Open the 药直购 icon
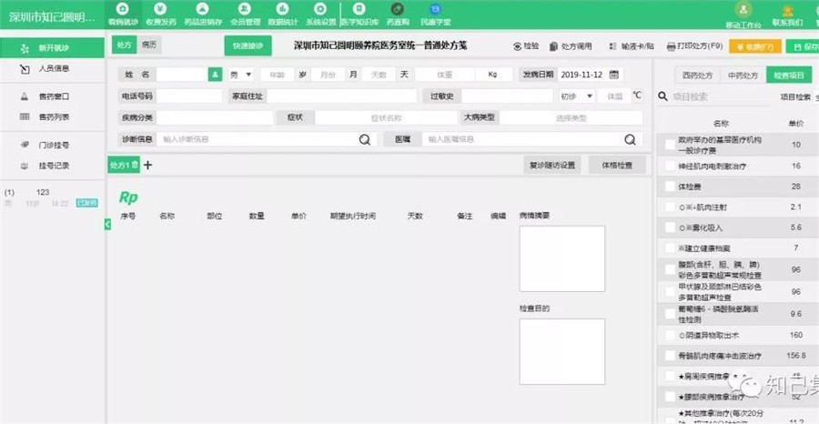The width and height of the screenshot is (819, 424). (398, 9)
